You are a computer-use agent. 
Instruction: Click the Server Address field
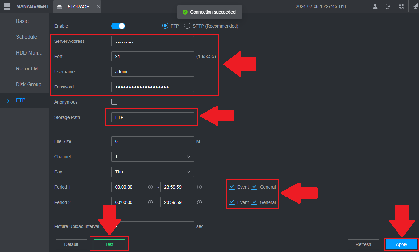tap(153, 41)
